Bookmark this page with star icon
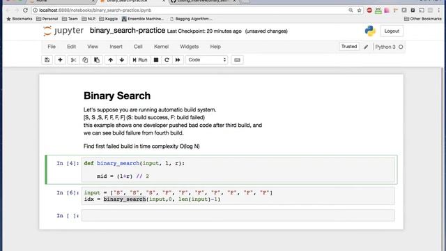 click(x=360, y=10)
